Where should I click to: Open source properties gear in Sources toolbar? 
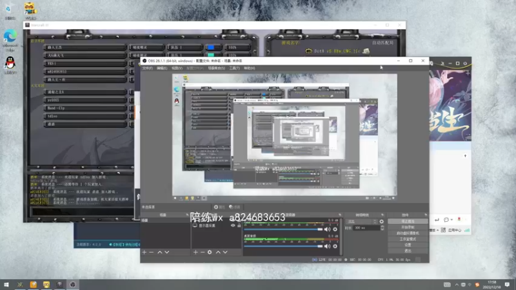[210, 252]
